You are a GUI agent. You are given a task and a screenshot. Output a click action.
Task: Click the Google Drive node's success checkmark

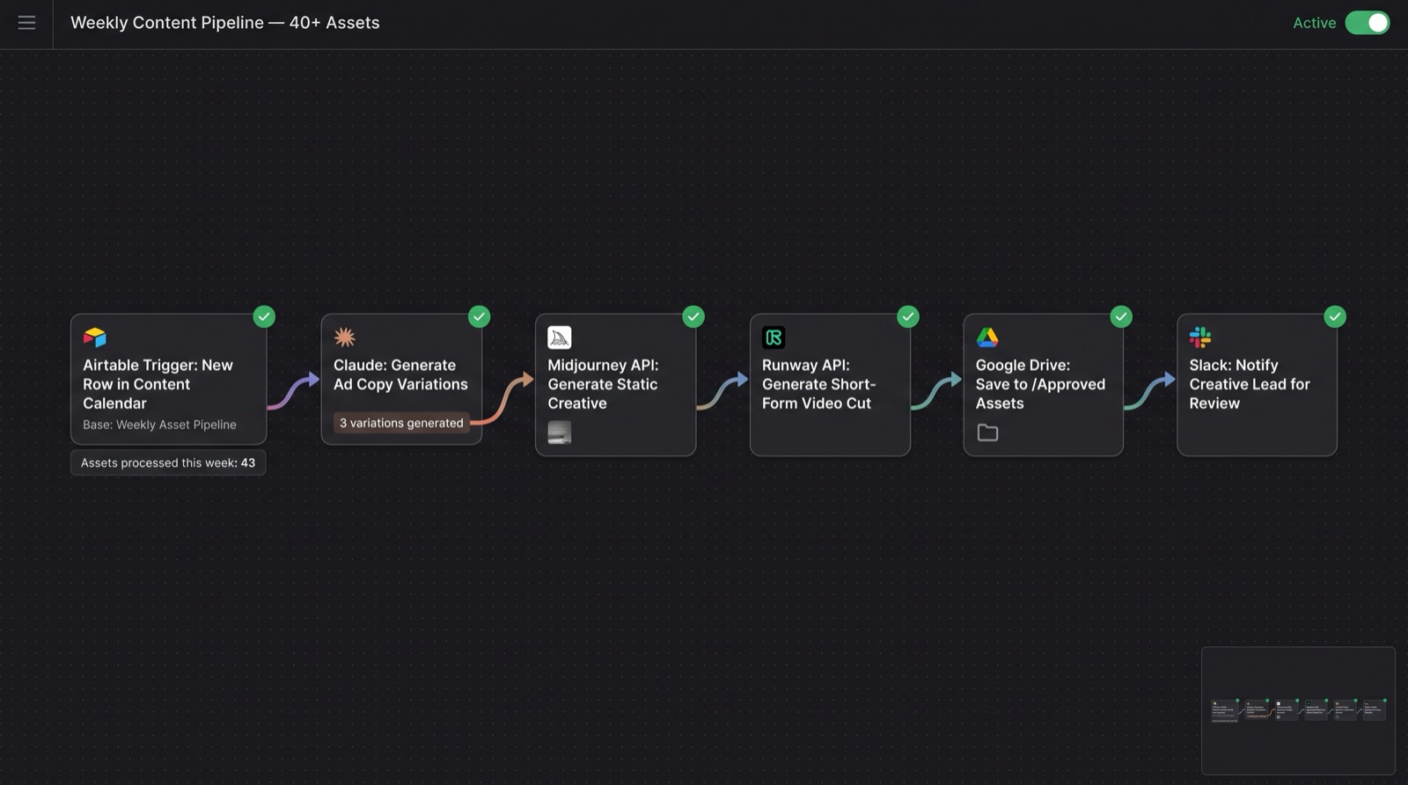coord(1121,316)
